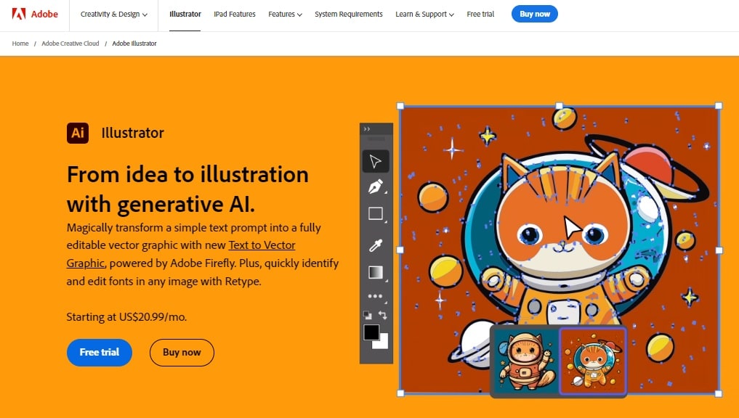This screenshot has height=418, width=739.
Task: Select the Rectangle tool in toolbar
Action: [376, 213]
